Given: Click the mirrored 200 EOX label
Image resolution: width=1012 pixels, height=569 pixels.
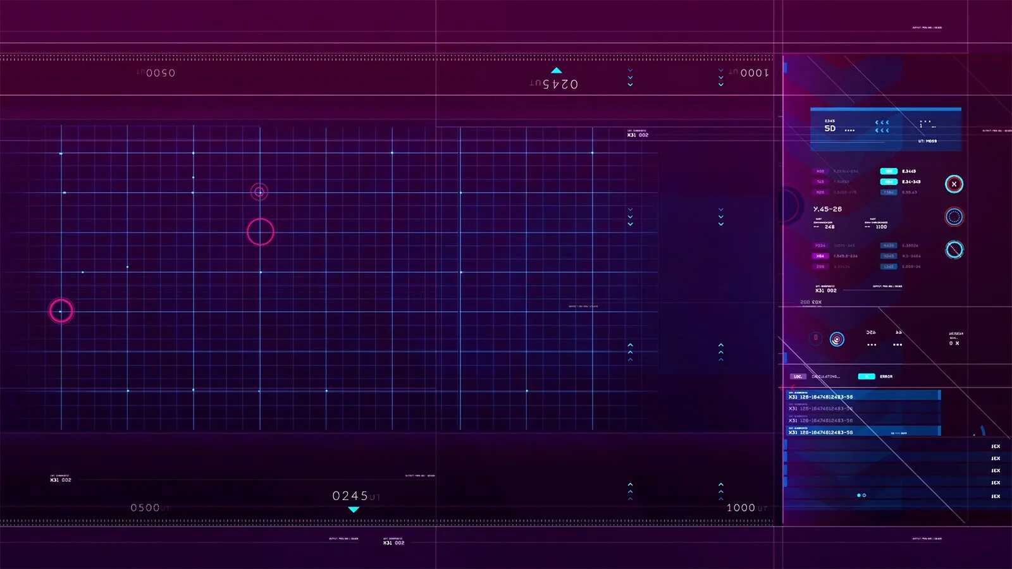Looking at the screenshot, I should (811, 302).
